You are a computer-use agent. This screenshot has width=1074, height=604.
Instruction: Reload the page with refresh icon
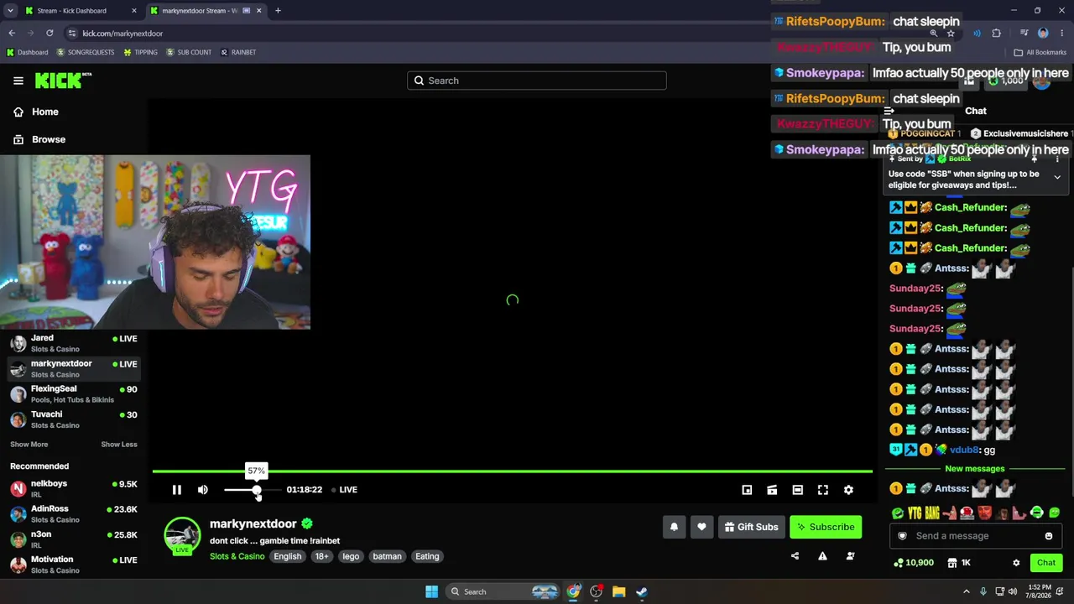coord(50,33)
